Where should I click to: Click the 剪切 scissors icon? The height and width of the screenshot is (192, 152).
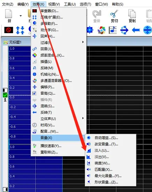114,16
